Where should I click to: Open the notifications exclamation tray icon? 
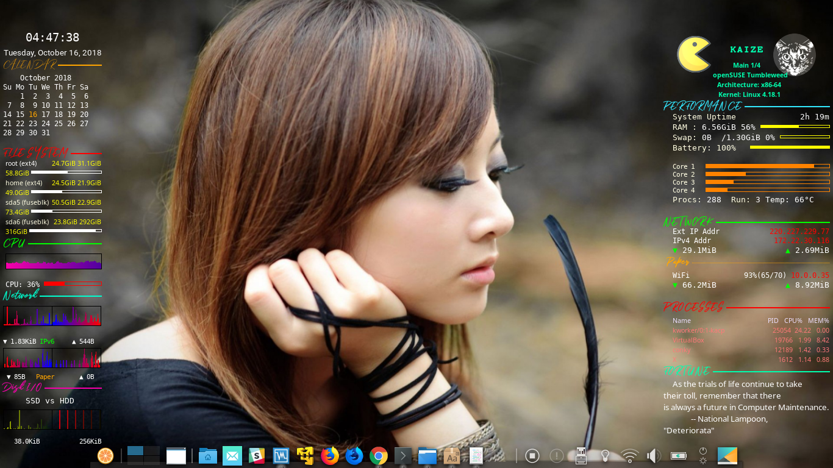coord(557,456)
